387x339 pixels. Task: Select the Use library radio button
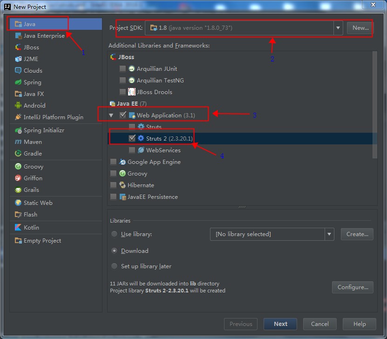click(x=114, y=234)
